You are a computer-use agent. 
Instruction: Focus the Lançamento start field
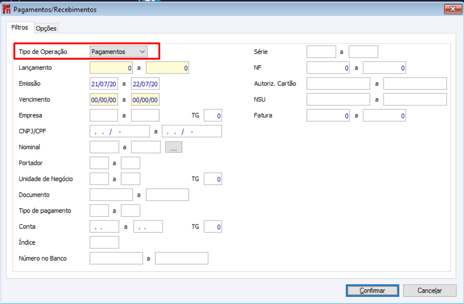(x=111, y=68)
